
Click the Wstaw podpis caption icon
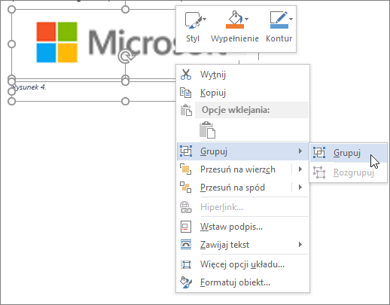click(x=186, y=227)
